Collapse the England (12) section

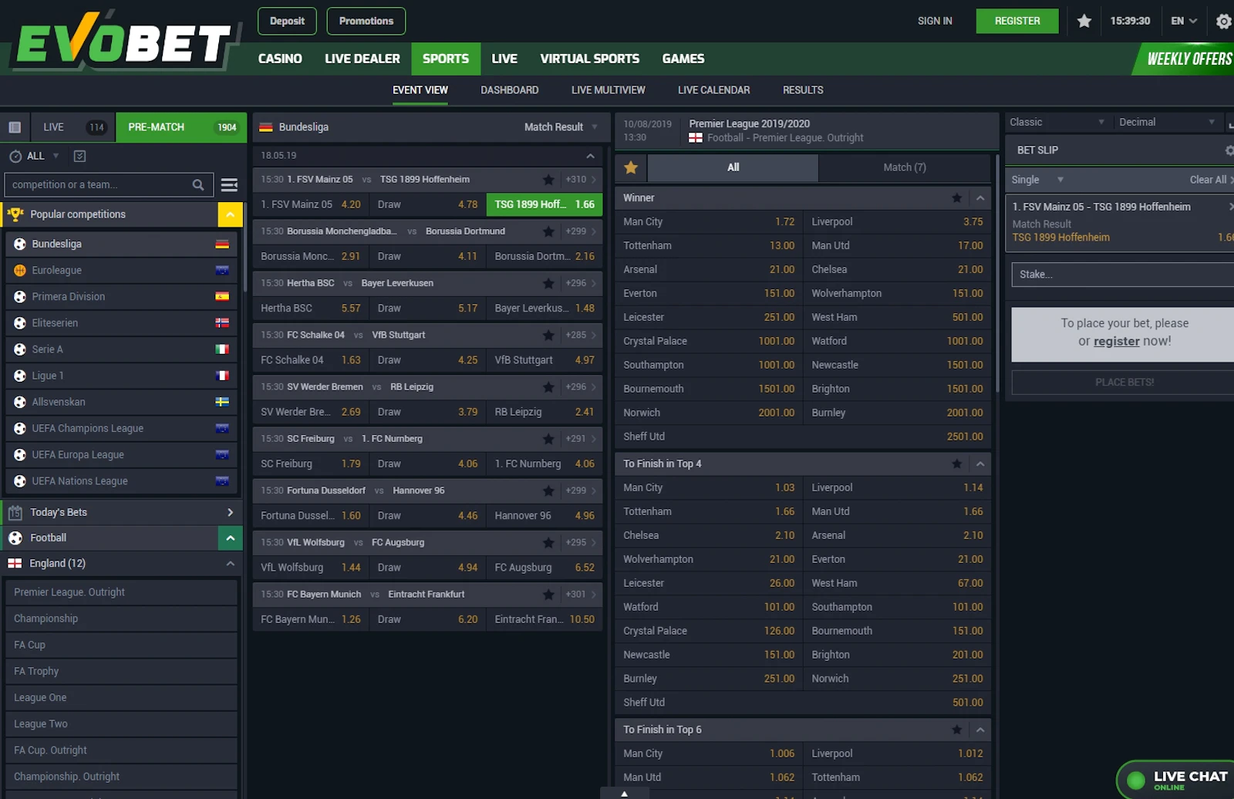[x=229, y=563]
